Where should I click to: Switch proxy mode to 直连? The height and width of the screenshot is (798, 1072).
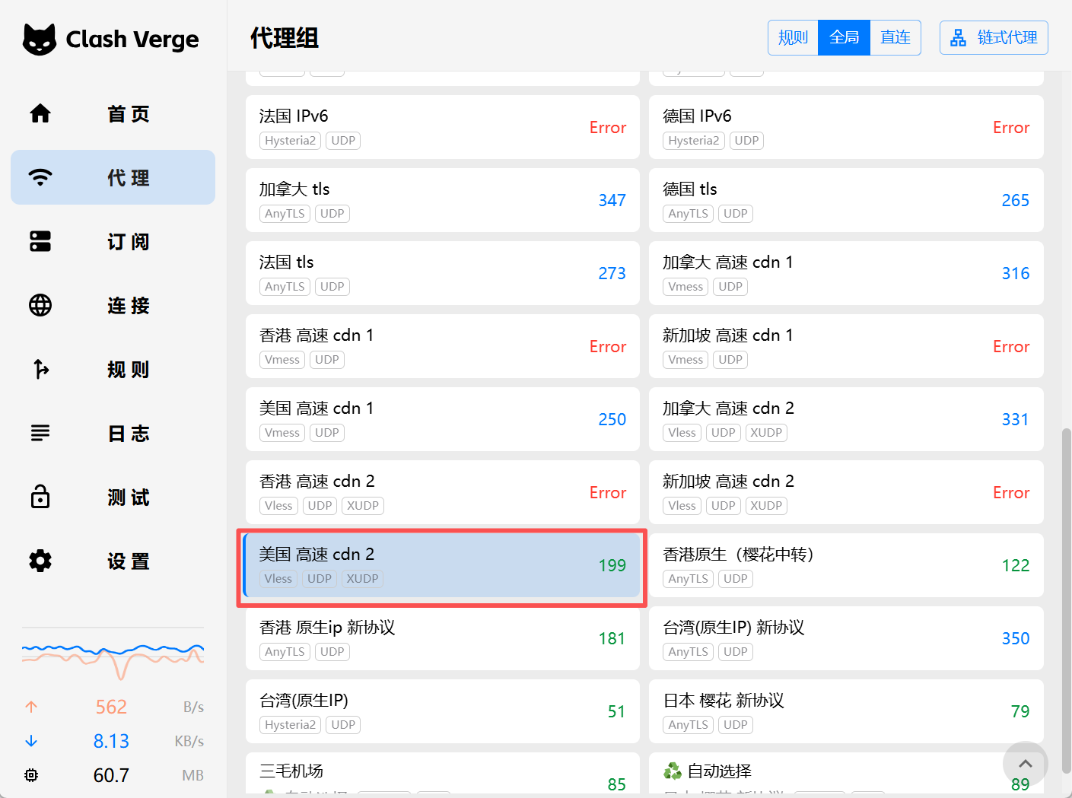[x=895, y=37]
